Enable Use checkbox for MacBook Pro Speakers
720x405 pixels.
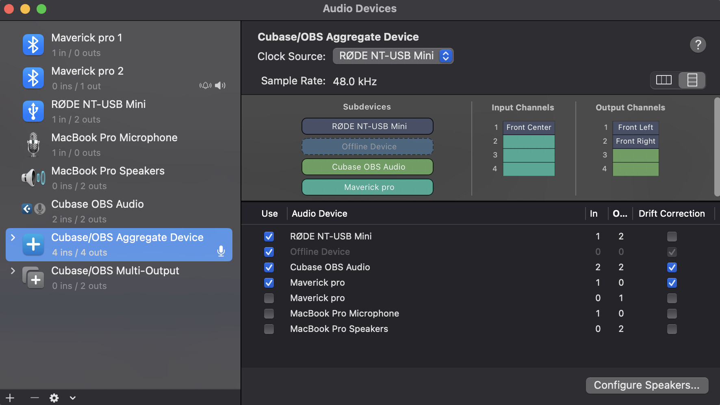(x=269, y=329)
